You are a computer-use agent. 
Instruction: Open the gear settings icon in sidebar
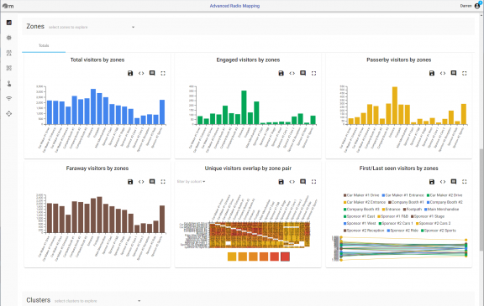click(9, 38)
